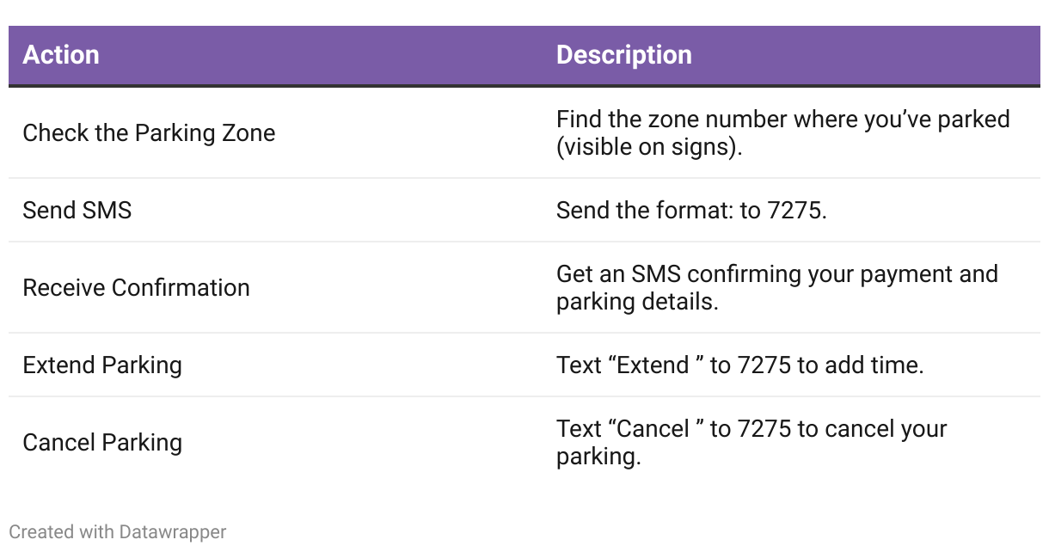
Task: Click '7275' in the Cancel Parking row
Action: 764,428
